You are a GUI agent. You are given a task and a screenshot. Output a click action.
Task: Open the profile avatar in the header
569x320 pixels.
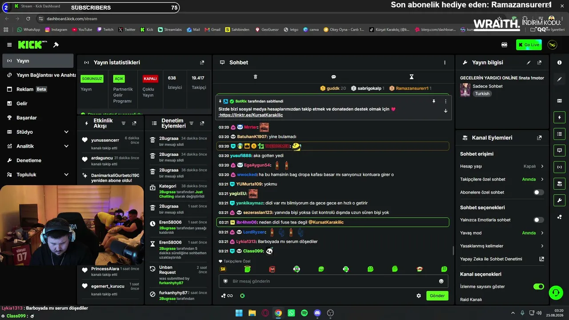(x=552, y=45)
